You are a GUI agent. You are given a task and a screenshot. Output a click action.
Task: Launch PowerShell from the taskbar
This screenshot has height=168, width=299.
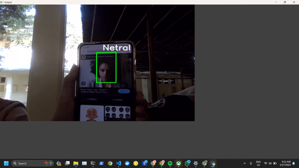point(101,164)
